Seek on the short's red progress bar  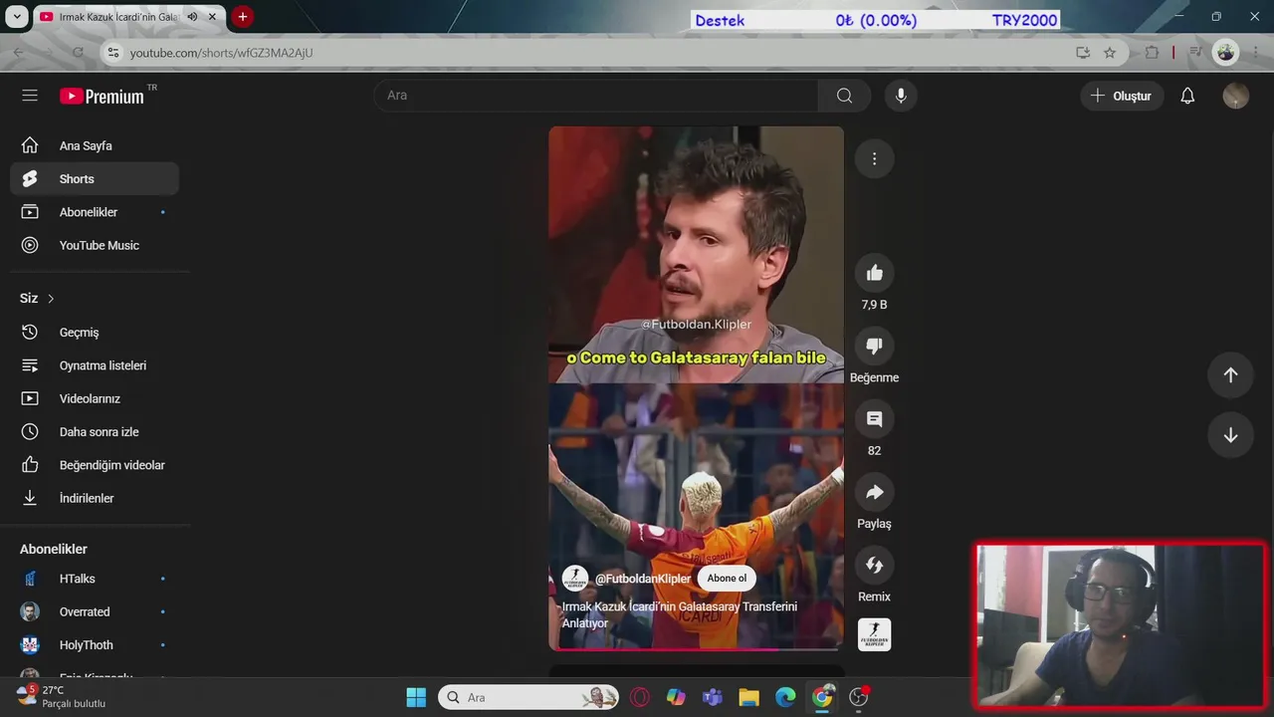[696, 649]
